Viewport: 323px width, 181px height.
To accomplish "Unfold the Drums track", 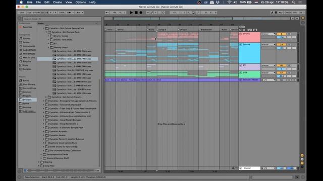I will tap(241, 34).
